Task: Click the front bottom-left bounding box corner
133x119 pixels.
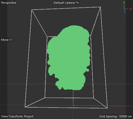Action: click(25, 107)
